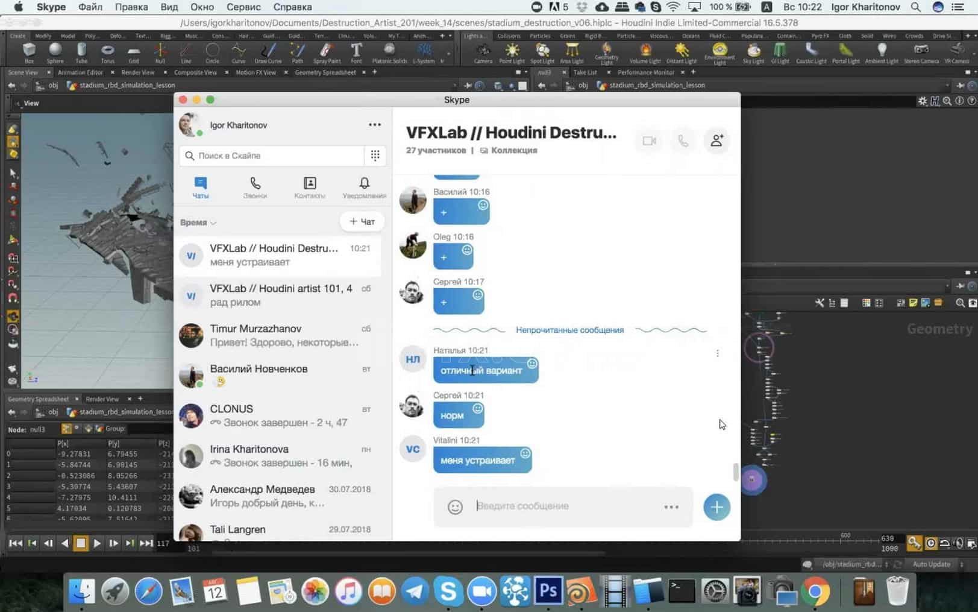The width and height of the screenshot is (978, 612).
Task: Open Skype Файл menu
Action: pyautogui.click(x=90, y=7)
